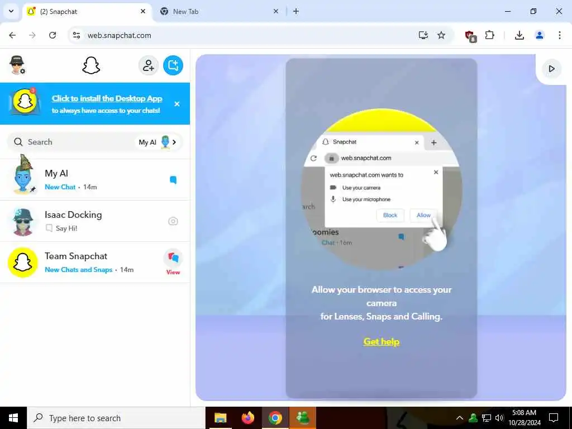The height and width of the screenshot is (429, 572).
Task: Click the yellow Snapchat icon in banner
Action: (x=25, y=102)
